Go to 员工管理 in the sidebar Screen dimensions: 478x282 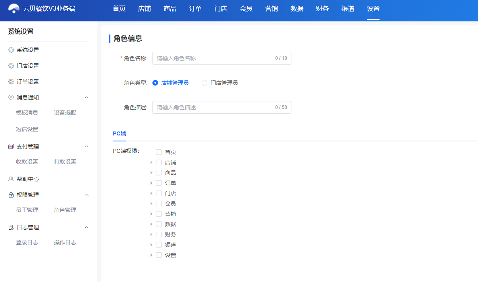(27, 210)
